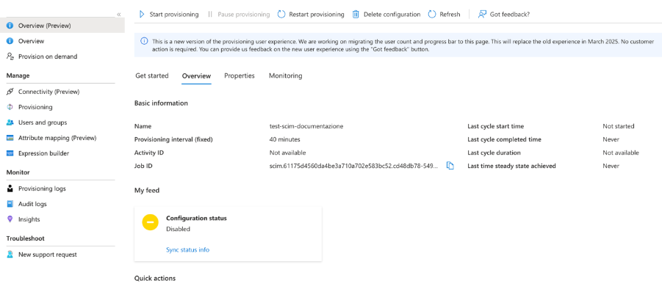Click the yellow Disabled status icon
This screenshot has width=662, height=286.
tap(151, 222)
